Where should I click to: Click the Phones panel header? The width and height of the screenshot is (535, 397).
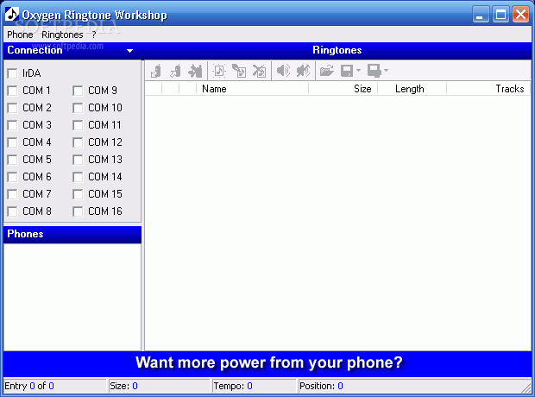[x=72, y=235]
